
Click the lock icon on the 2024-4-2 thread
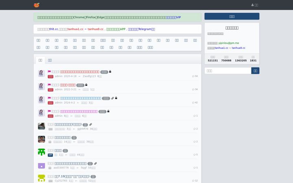(x=116, y=98)
